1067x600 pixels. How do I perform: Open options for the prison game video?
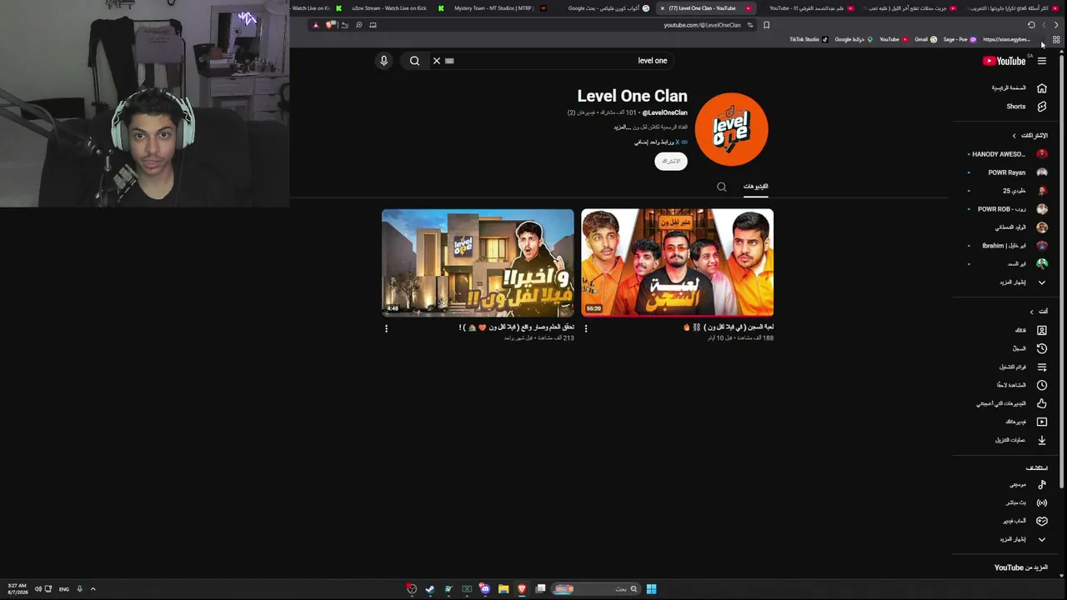coord(586,328)
